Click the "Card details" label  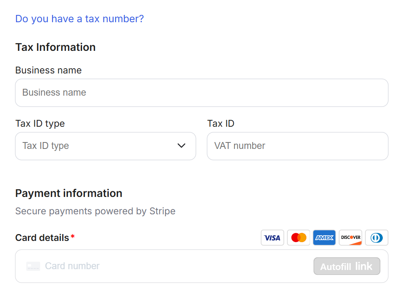pyautogui.click(x=42, y=238)
